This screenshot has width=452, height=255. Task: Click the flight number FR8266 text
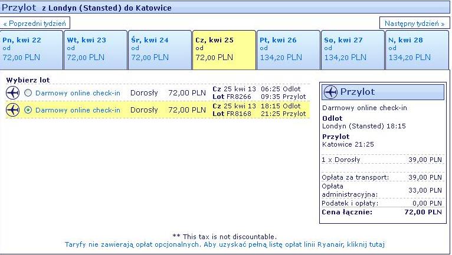coord(239,97)
